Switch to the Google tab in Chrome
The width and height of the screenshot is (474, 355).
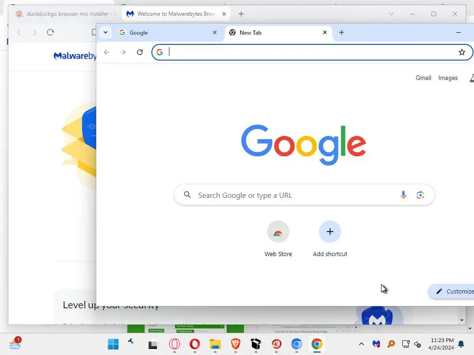click(168, 33)
